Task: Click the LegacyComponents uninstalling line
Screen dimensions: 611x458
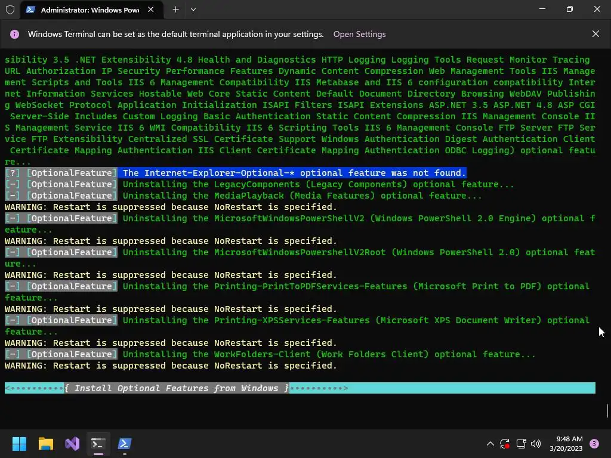Action: pos(259,184)
